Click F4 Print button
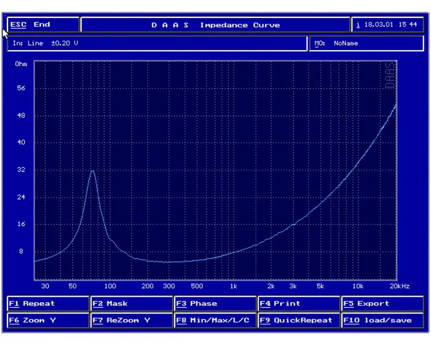 [299, 304]
